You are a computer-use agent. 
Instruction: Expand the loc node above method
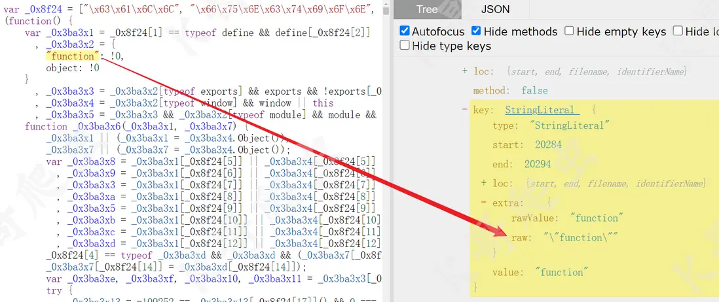tap(464, 71)
